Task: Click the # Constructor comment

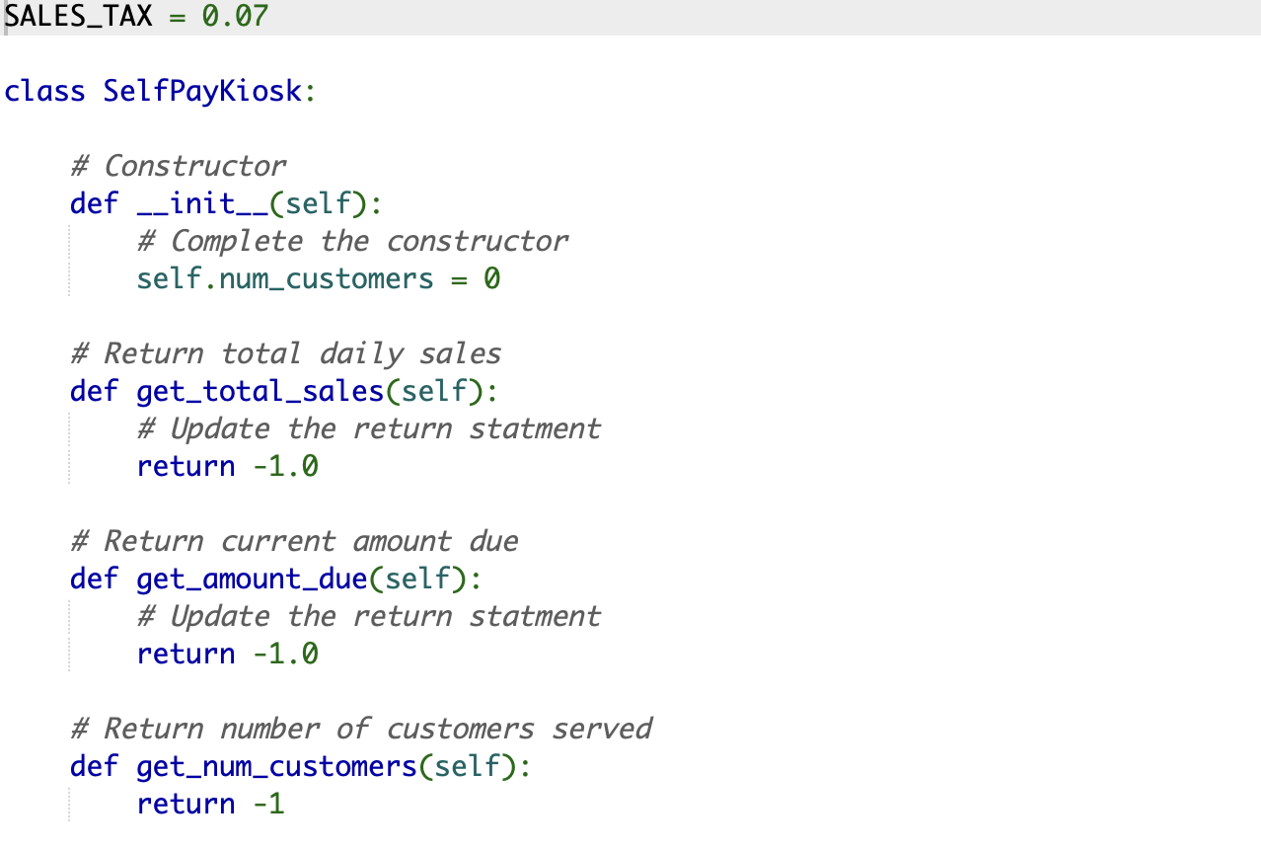Action: [179, 166]
